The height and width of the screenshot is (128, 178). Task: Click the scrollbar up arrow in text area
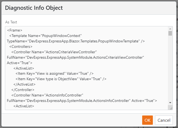click(x=170, y=29)
